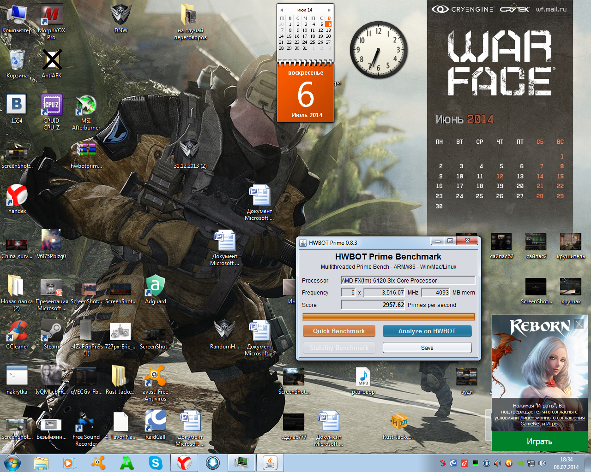Image resolution: width=591 pixels, height=472 pixels.
Task: Open the AntiAFK desktop icon
Action: point(51,64)
